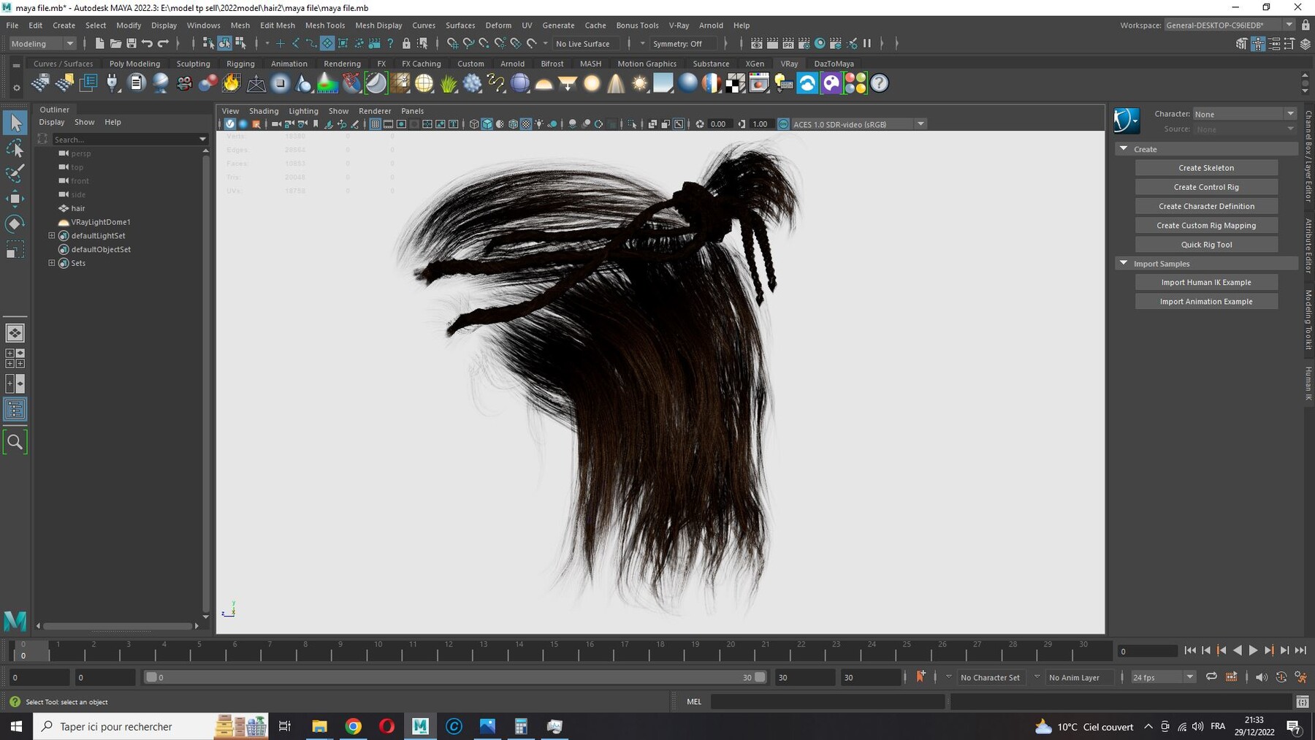The width and height of the screenshot is (1315, 740).
Task: Click the HumanIK character icon
Action: [1127, 121]
